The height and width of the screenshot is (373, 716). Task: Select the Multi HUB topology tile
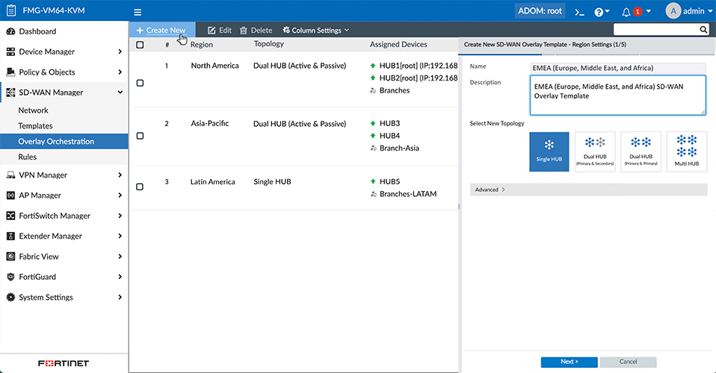tap(687, 152)
